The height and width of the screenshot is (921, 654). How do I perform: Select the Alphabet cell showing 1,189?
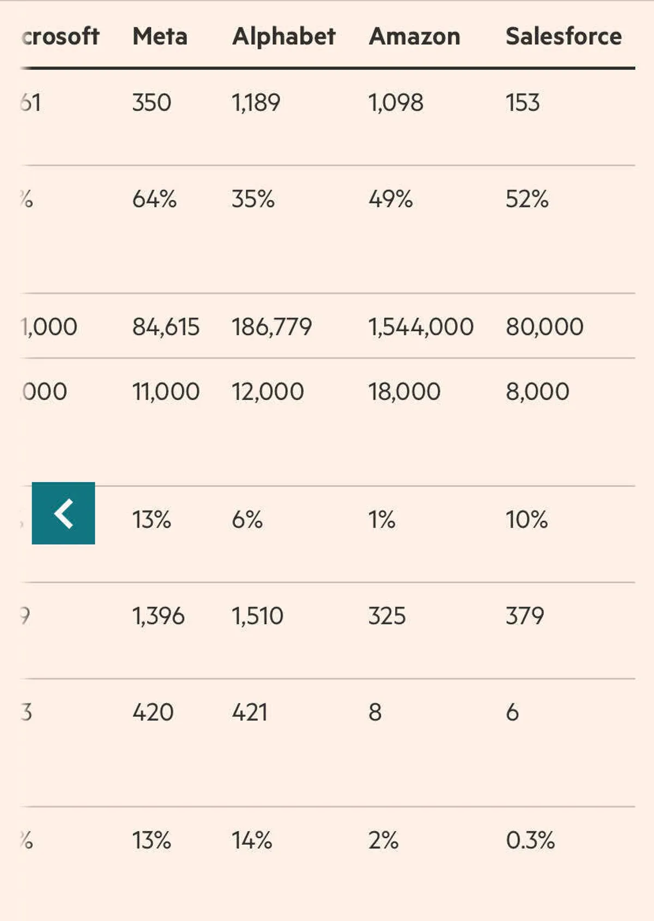[256, 102]
